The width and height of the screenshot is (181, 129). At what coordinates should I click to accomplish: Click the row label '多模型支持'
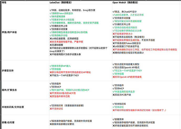pyautogui.click(x=8, y=71)
